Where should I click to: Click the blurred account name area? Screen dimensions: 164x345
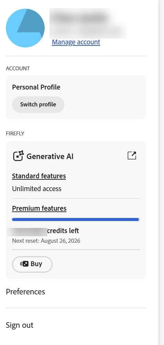pyautogui.click(x=88, y=23)
